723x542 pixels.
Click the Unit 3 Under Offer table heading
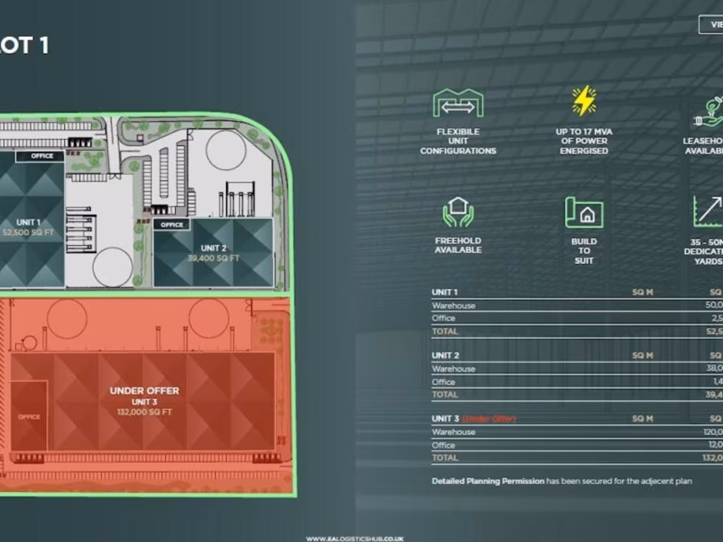[x=474, y=419]
